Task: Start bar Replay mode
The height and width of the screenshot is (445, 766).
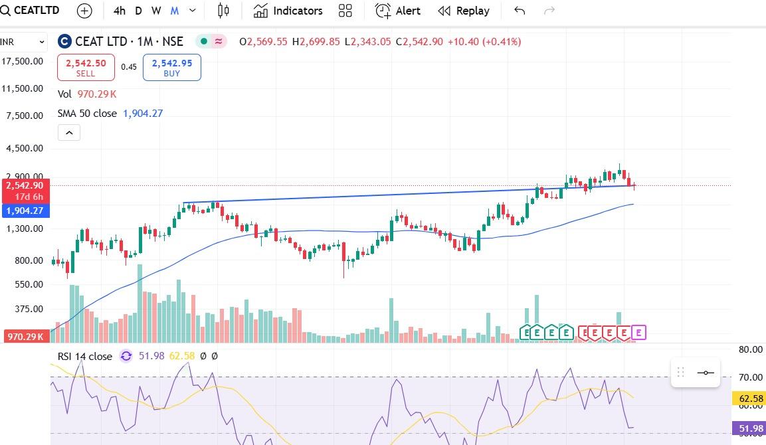Action: (464, 11)
